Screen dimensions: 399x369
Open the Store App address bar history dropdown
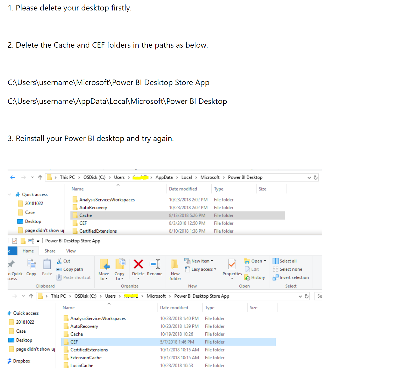(300, 297)
